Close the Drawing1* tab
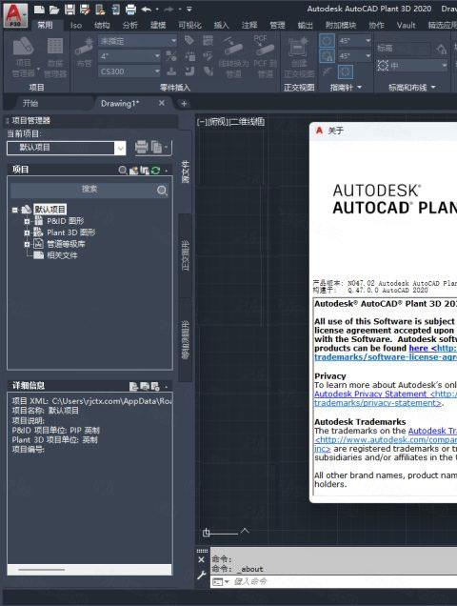The image size is (457, 606). [x=162, y=103]
